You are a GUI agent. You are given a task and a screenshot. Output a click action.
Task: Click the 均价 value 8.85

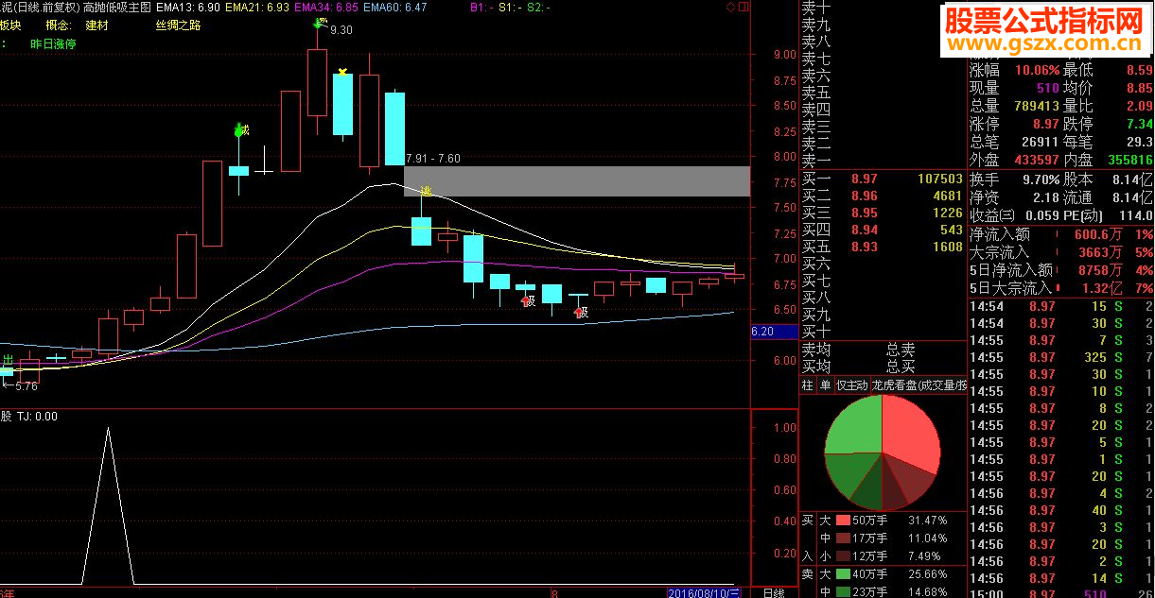click(x=1140, y=88)
